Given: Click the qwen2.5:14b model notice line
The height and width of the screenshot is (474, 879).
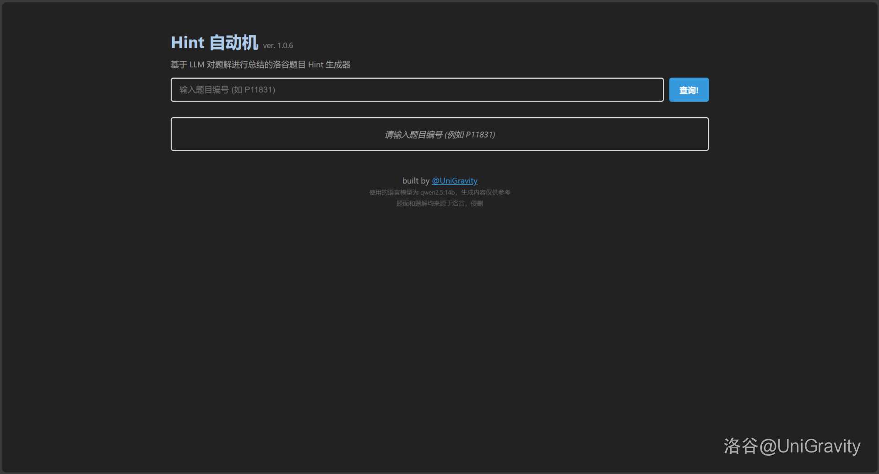Looking at the screenshot, I should coord(439,192).
